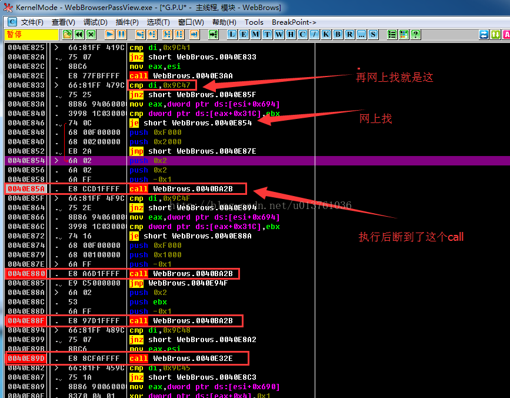The image size is (510, 398).
Task: Click hex bytes E8 77FBFFFF
Action: 94,76
